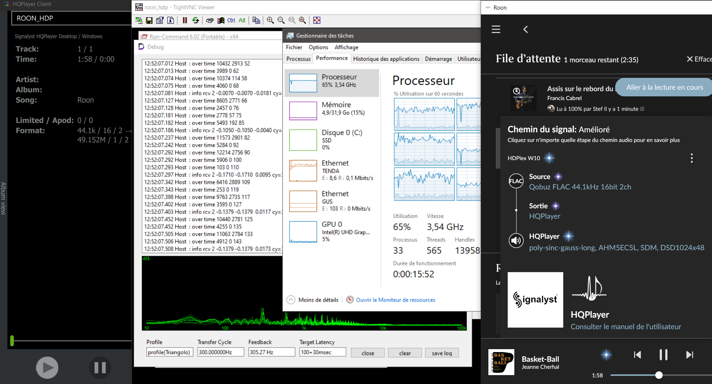Toggle the Alt key button in TightVNC
712x384 pixels.
tap(242, 20)
